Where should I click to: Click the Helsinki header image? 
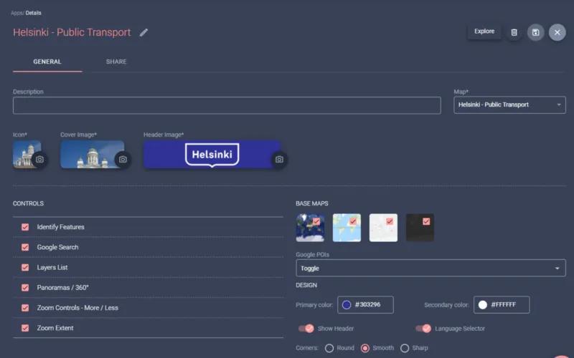click(212, 155)
